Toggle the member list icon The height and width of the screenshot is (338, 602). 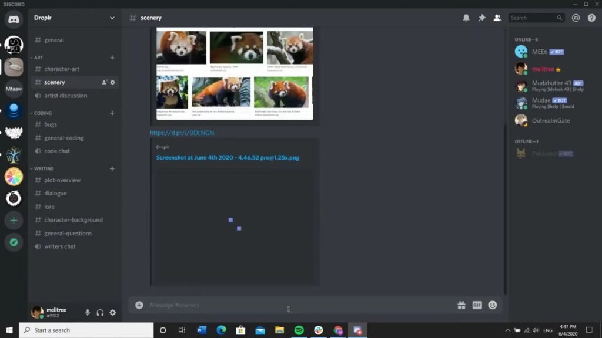coord(497,18)
